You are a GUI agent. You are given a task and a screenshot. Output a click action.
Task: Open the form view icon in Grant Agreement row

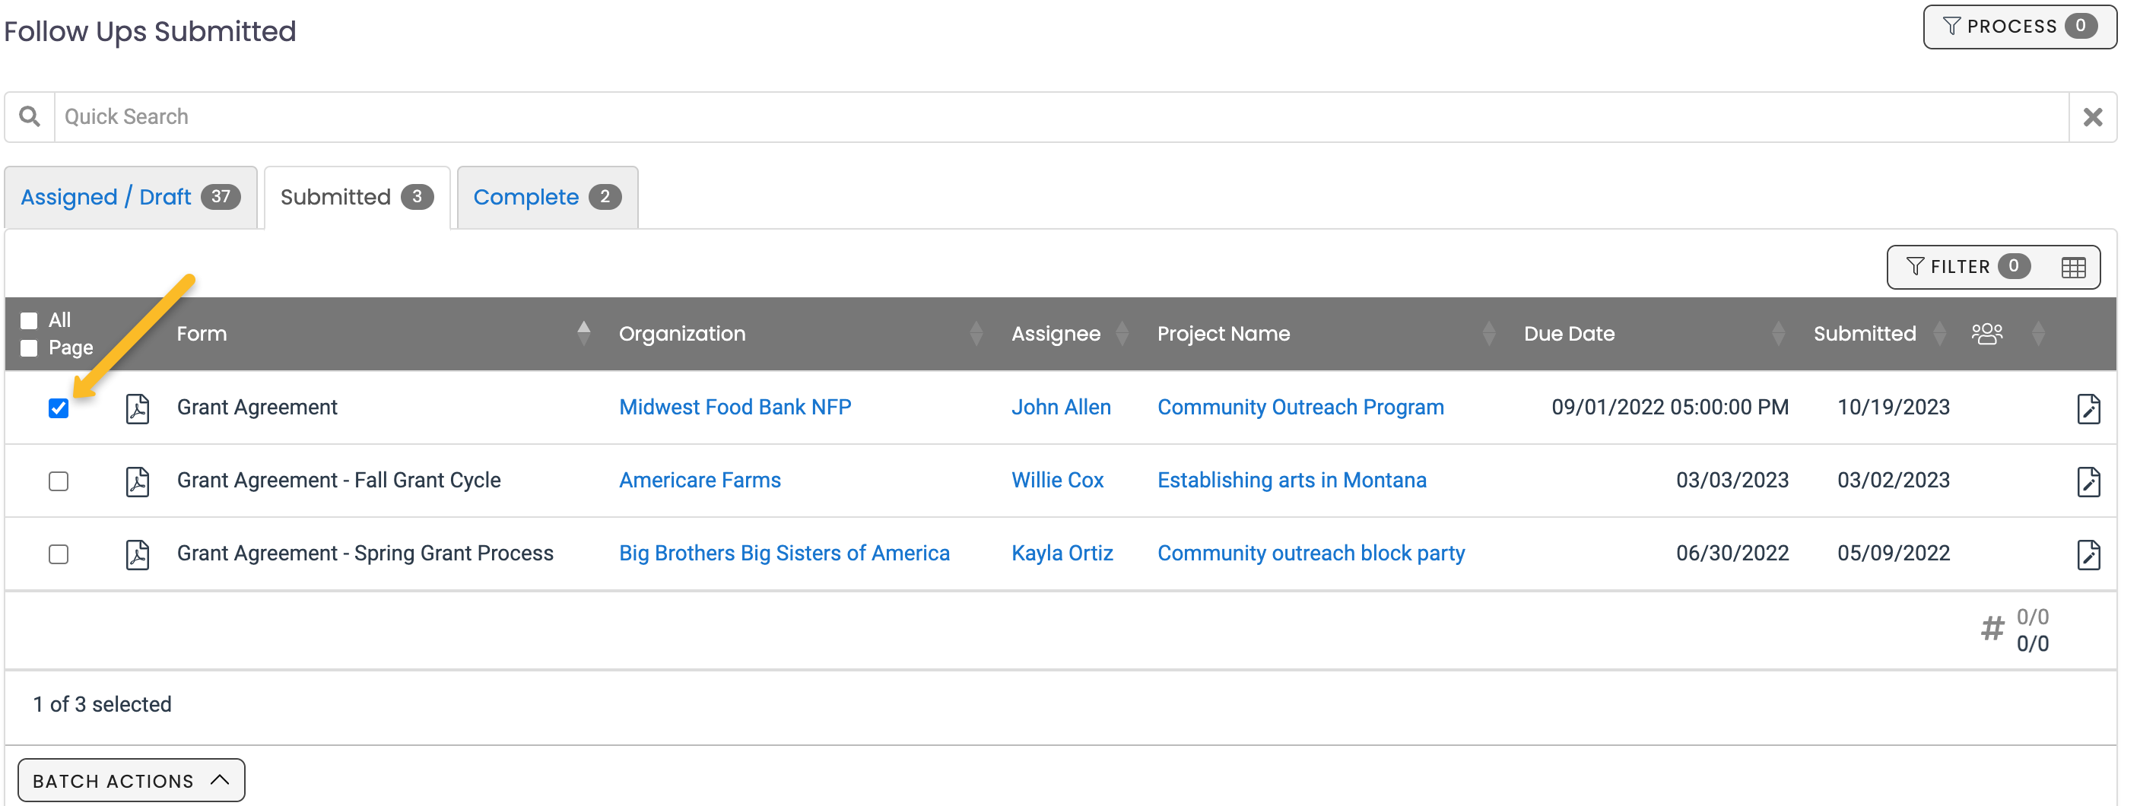(x=2089, y=408)
